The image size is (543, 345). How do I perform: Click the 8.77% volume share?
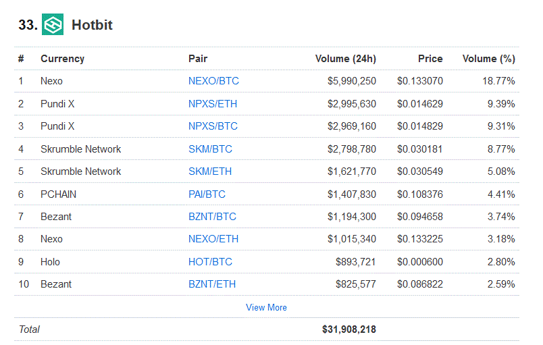(501, 149)
